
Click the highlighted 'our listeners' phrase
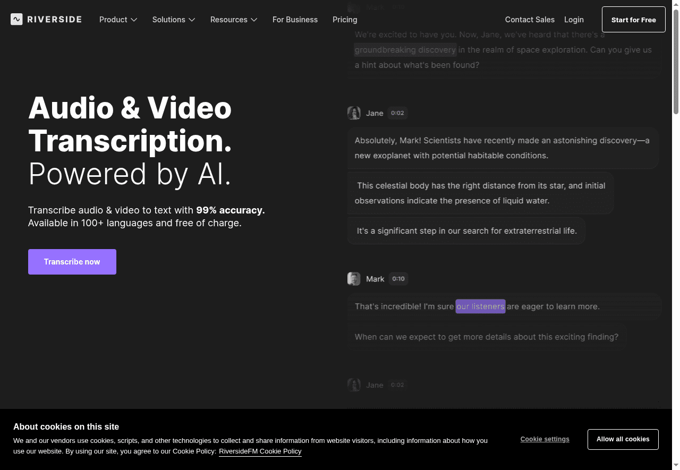pyautogui.click(x=480, y=306)
